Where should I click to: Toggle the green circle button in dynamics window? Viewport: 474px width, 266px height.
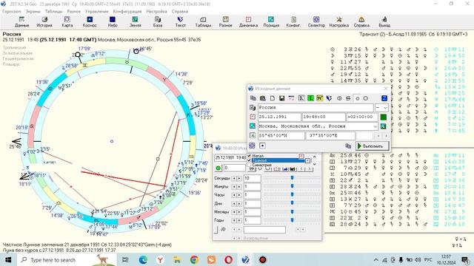(x=218, y=168)
